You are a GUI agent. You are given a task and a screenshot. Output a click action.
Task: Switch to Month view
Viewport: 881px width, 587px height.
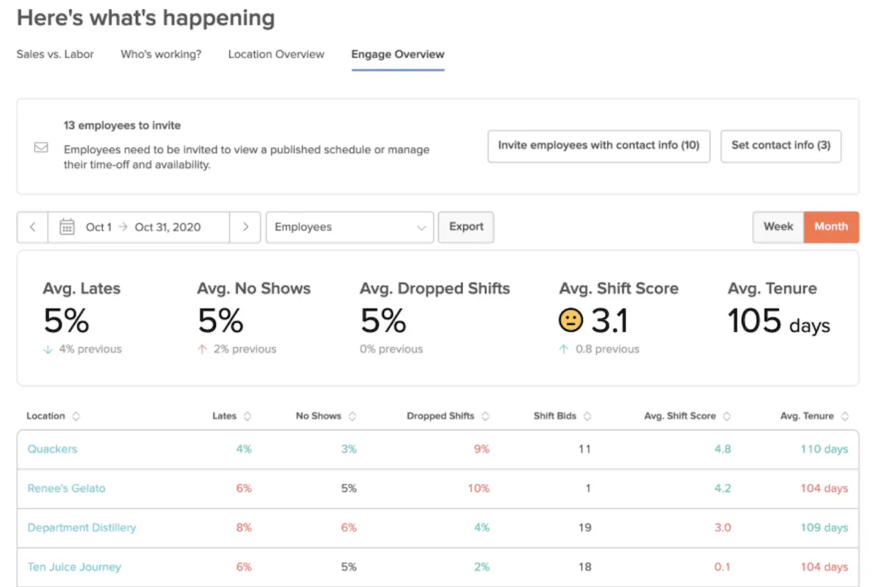831,227
